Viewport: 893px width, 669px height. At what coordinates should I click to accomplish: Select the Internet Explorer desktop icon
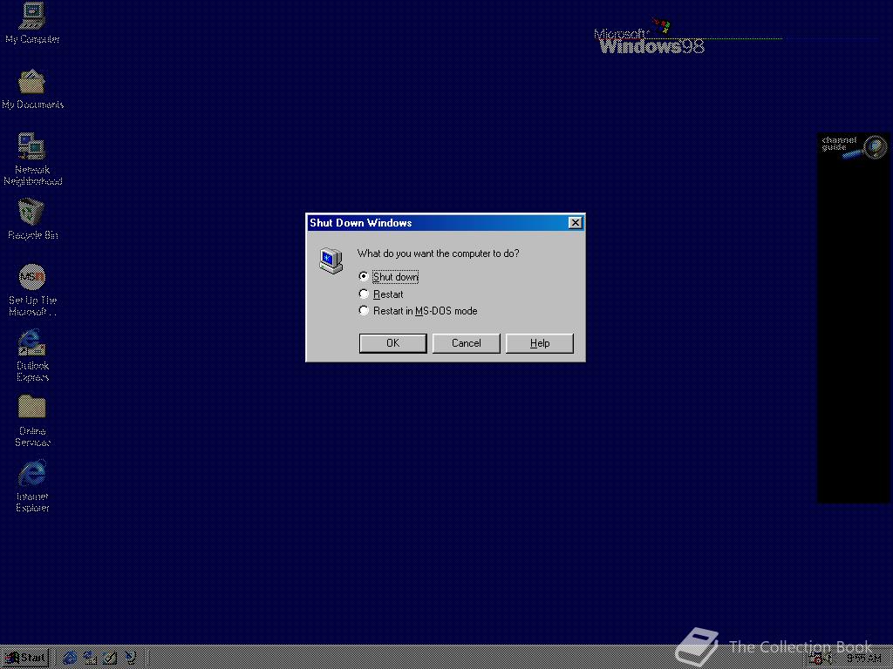32,486
